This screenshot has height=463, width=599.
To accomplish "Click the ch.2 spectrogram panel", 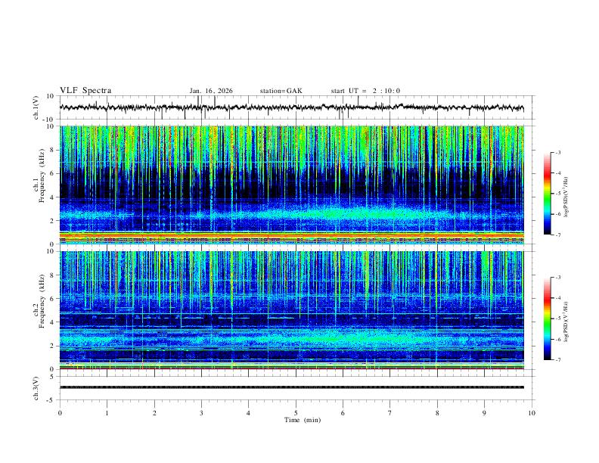I will [291, 310].
